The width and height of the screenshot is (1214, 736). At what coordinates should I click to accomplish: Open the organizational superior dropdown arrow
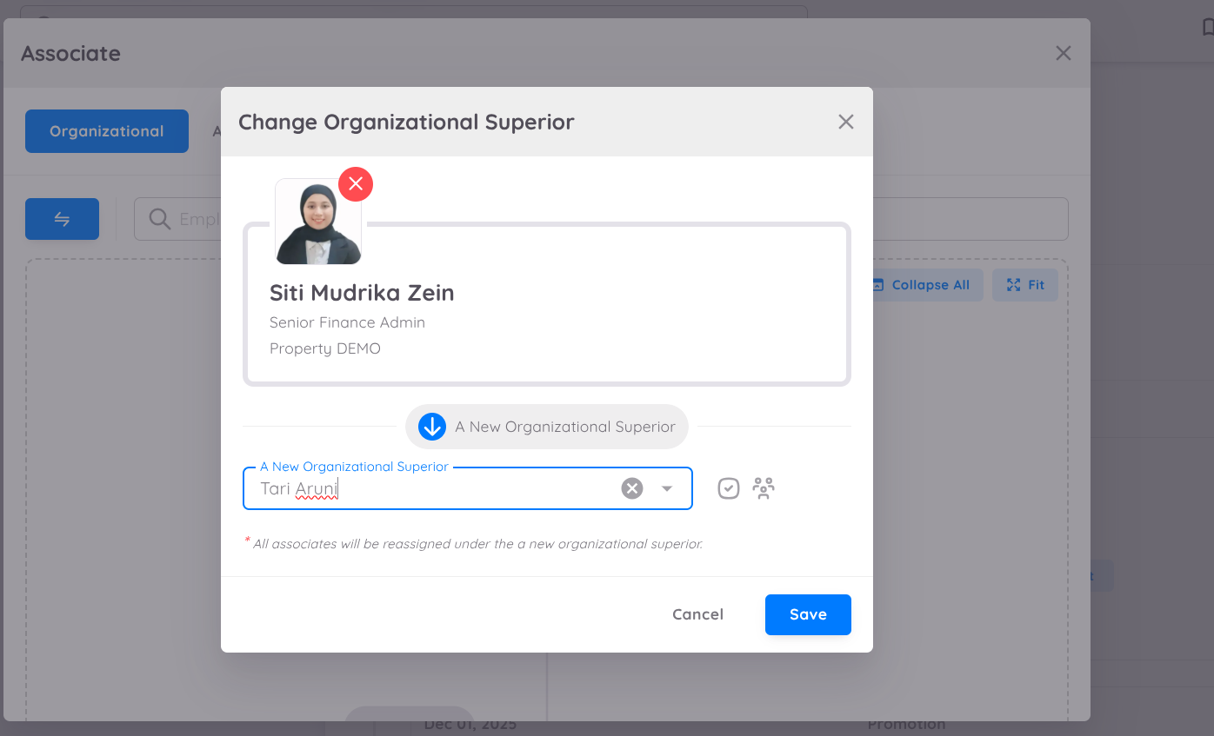point(667,488)
